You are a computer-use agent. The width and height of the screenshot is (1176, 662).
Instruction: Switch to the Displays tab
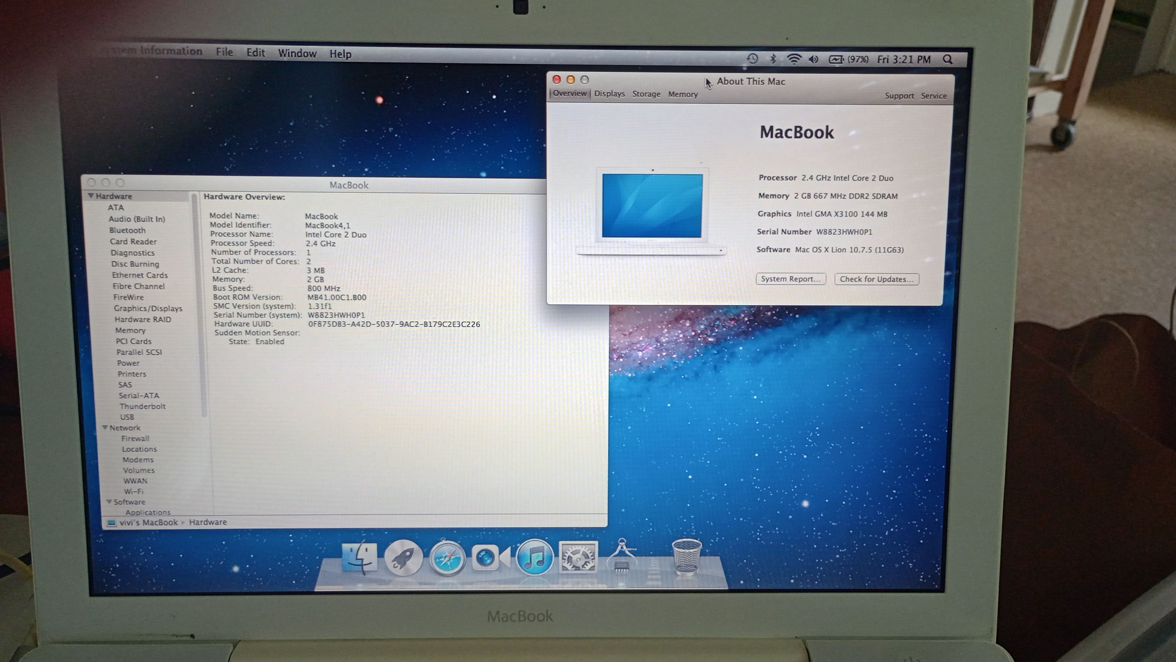point(609,94)
